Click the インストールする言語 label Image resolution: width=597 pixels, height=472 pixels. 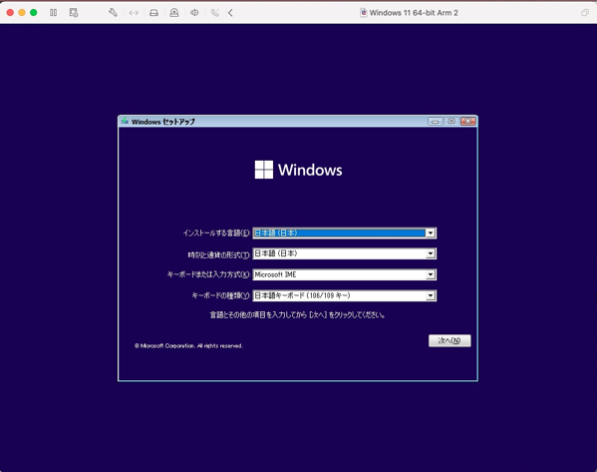(x=216, y=233)
